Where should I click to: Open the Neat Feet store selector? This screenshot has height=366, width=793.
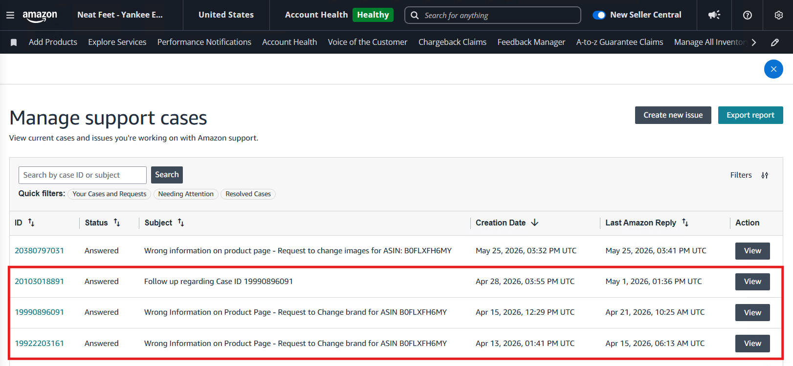(x=120, y=15)
